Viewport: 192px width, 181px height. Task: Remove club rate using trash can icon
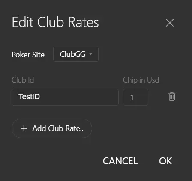(x=172, y=96)
